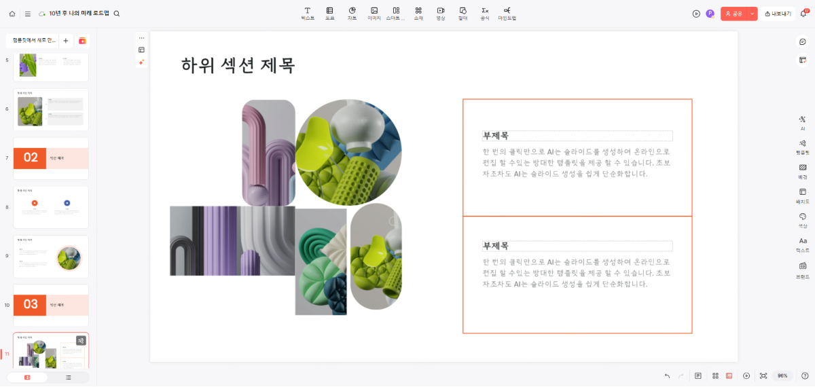Start slideshow from top play icon

696,14
